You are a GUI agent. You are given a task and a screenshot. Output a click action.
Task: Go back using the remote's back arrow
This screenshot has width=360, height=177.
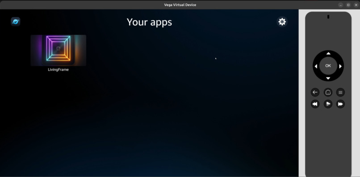coord(315,93)
